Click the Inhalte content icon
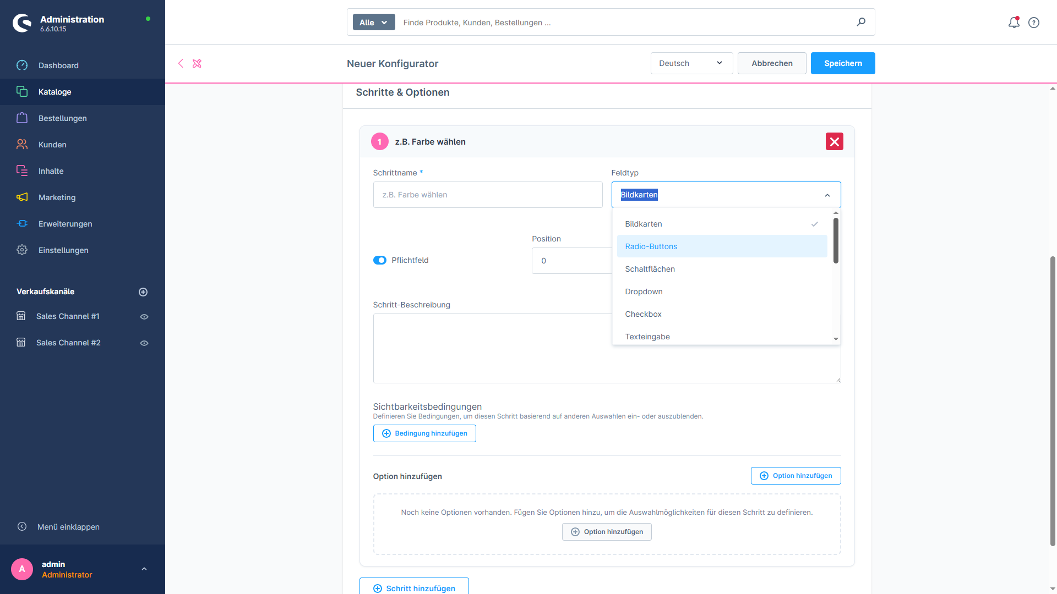The image size is (1057, 594). pos(22,170)
